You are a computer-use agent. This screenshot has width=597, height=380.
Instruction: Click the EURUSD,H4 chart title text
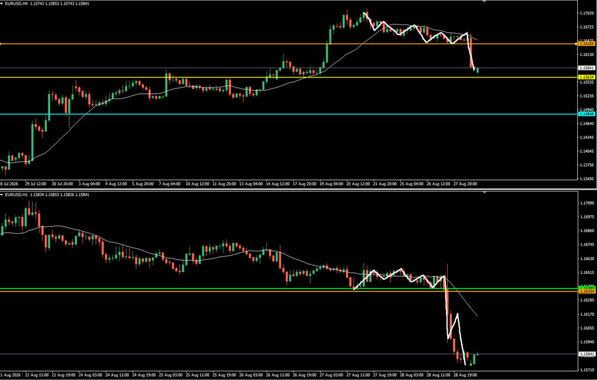15,3
